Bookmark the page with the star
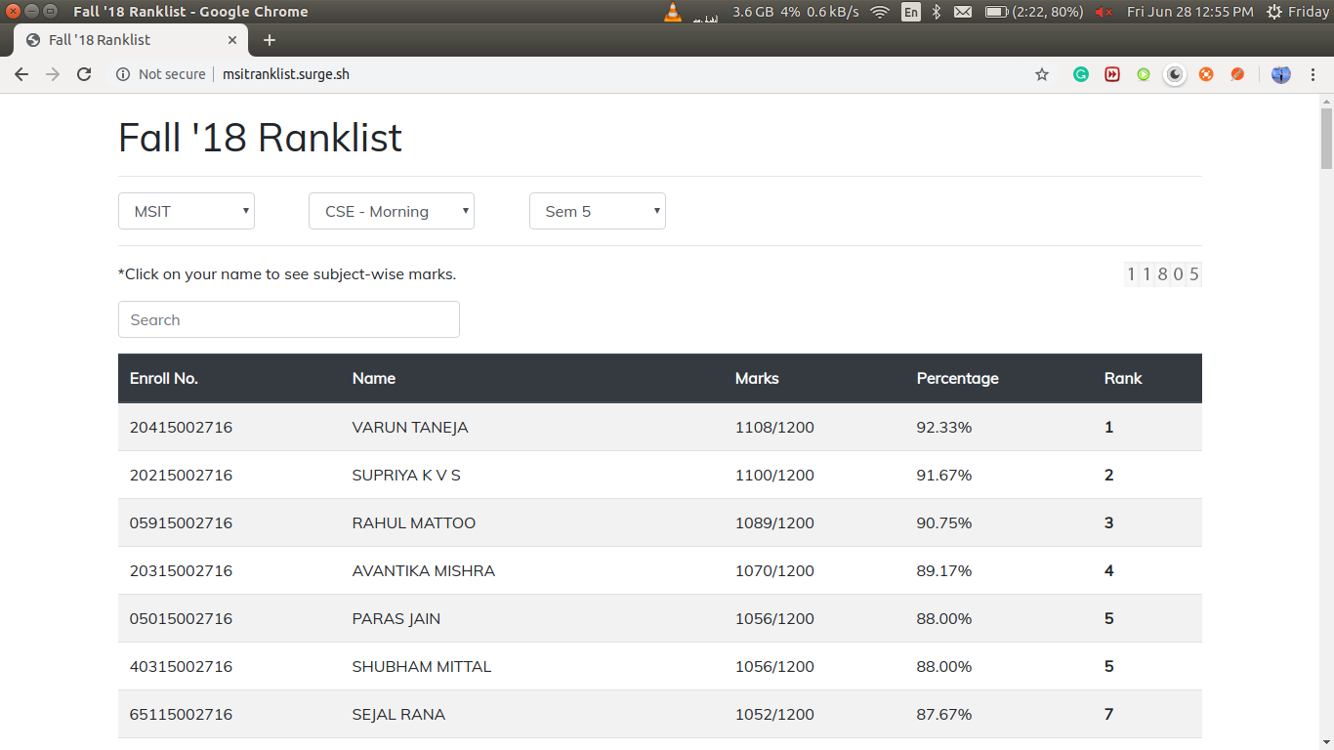 click(1042, 74)
